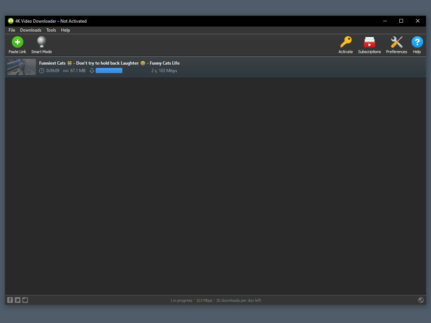Toggle Smart Mode lightbulb
The height and width of the screenshot is (323, 431).
42,45
